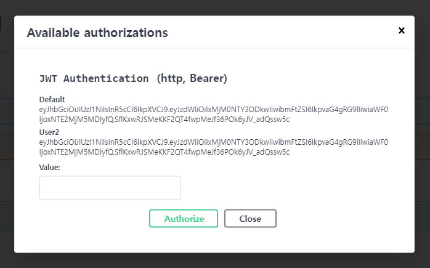Click the (http, Bearer) scheme text
The height and width of the screenshot is (268, 430).
[x=192, y=79]
